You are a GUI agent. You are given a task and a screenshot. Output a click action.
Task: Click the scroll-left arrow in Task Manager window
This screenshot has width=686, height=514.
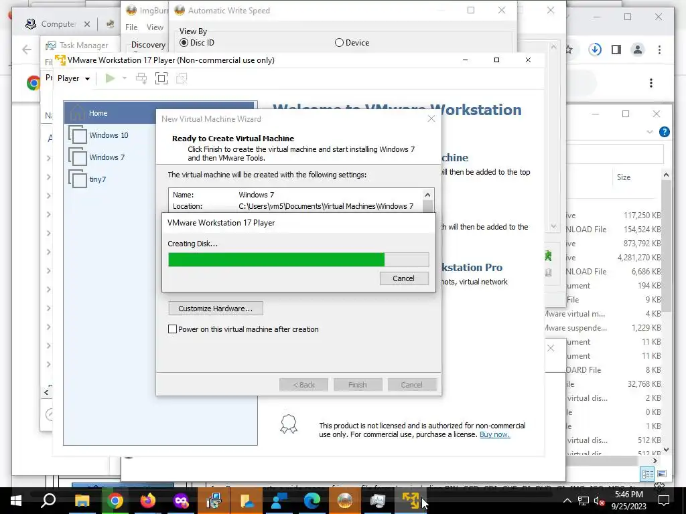(x=46, y=392)
